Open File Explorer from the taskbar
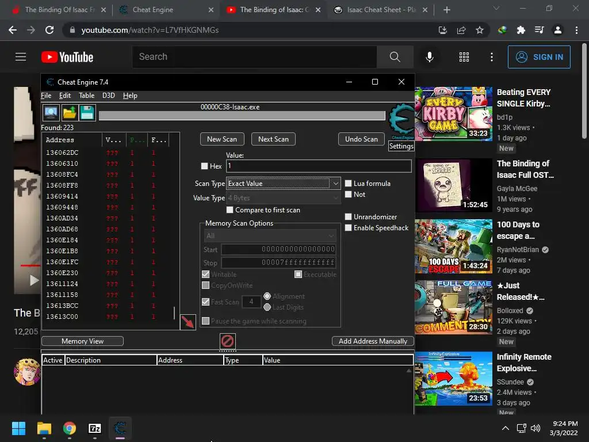 [44, 428]
